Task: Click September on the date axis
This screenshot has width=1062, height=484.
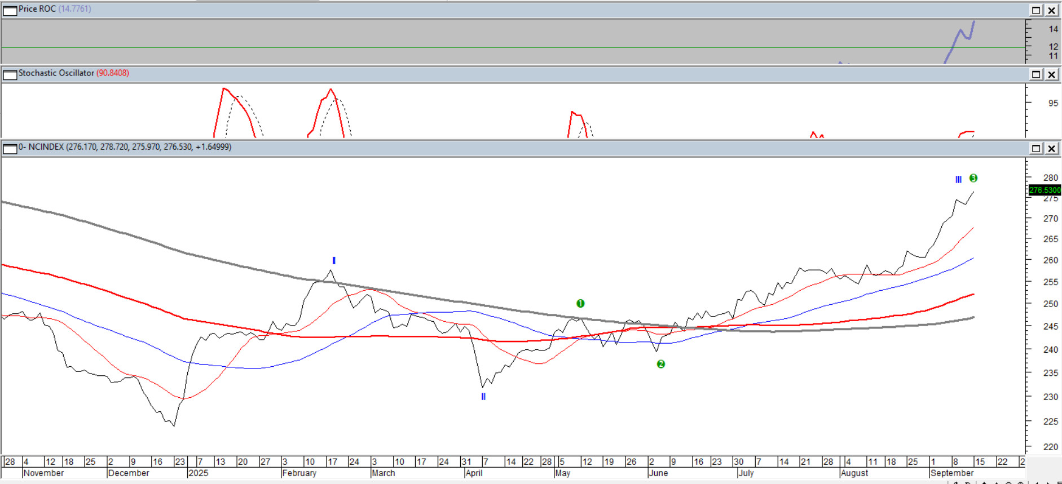Action: coord(952,473)
